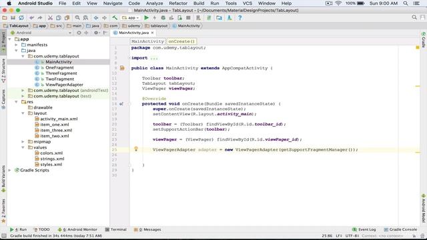Navigate Forward with the right arrow icon
Viewport: 427px width, 240px height.
(x=104, y=18)
